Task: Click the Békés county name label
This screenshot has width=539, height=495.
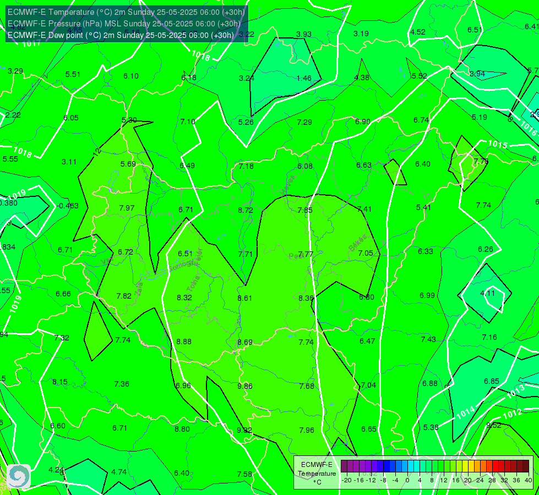Action: coord(358,243)
